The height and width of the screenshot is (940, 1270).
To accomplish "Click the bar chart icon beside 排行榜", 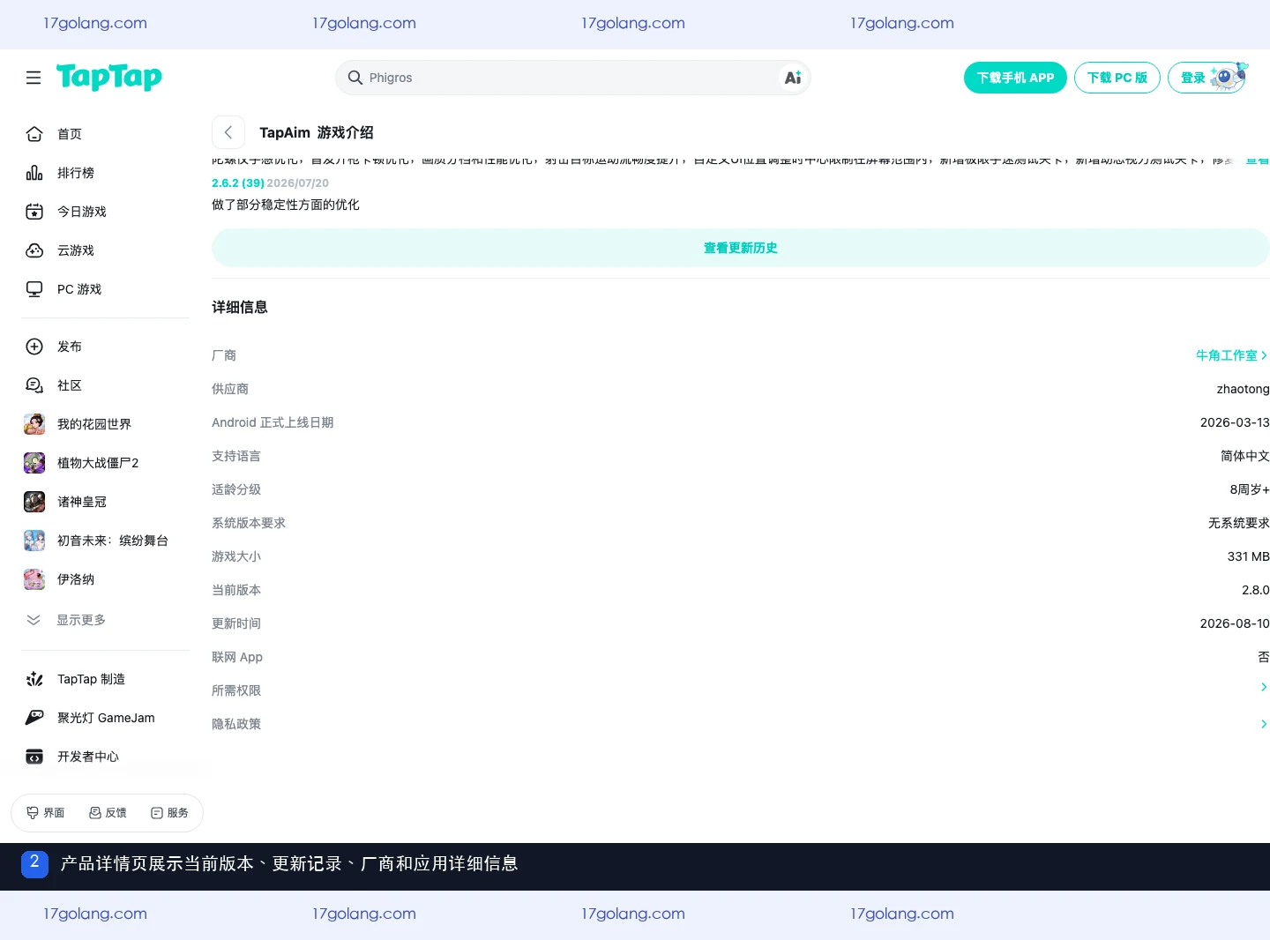I will [x=34, y=173].
